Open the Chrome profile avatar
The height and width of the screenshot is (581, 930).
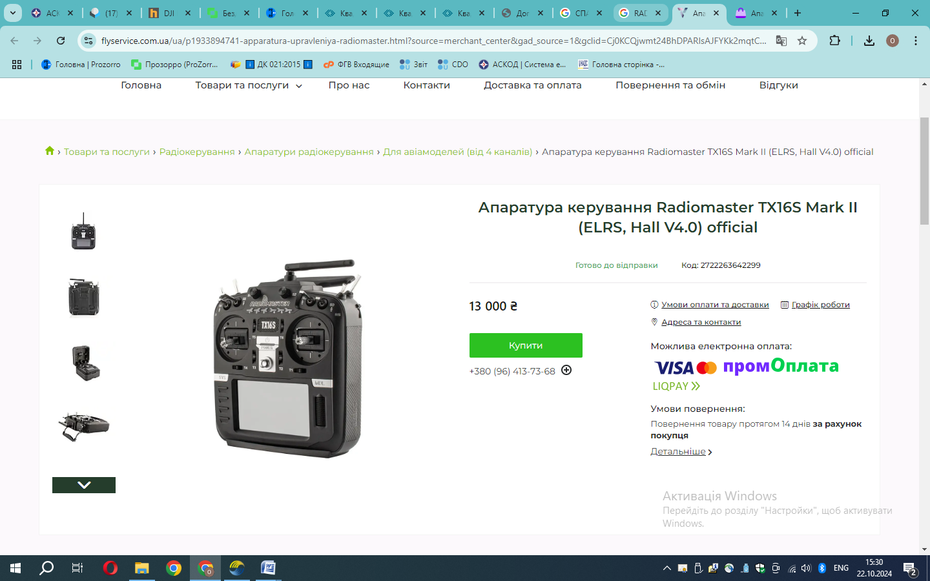pyautogui.click(x=893, y=41)
